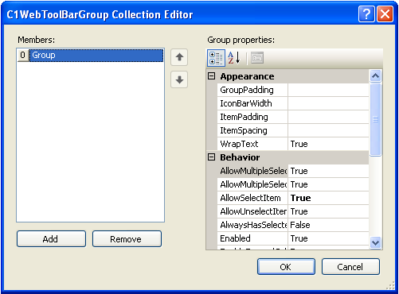Click the IconBarWidth value field
Screen dimensions: 399x294
[328, 103]
